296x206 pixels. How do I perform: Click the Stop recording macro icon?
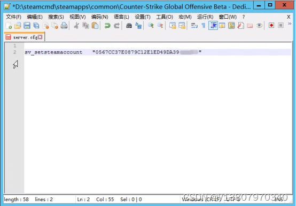(x=281, y=25)
